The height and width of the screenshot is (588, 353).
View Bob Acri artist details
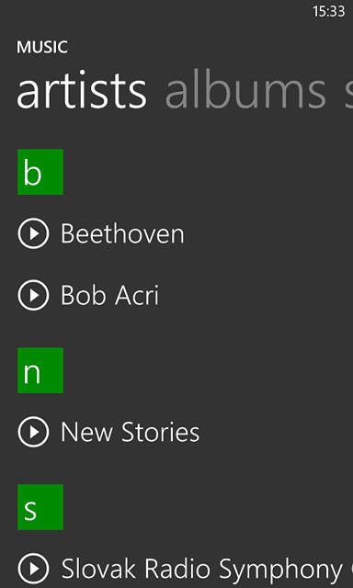click(109, 295)
